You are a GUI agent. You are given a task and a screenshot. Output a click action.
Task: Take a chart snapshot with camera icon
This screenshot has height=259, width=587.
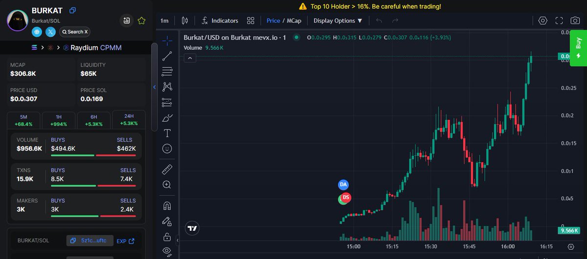tap(576, 21)
